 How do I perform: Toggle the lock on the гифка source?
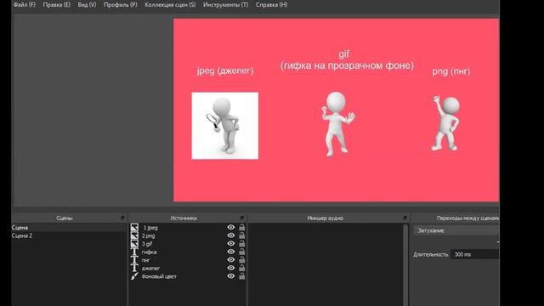pos(241,252)
